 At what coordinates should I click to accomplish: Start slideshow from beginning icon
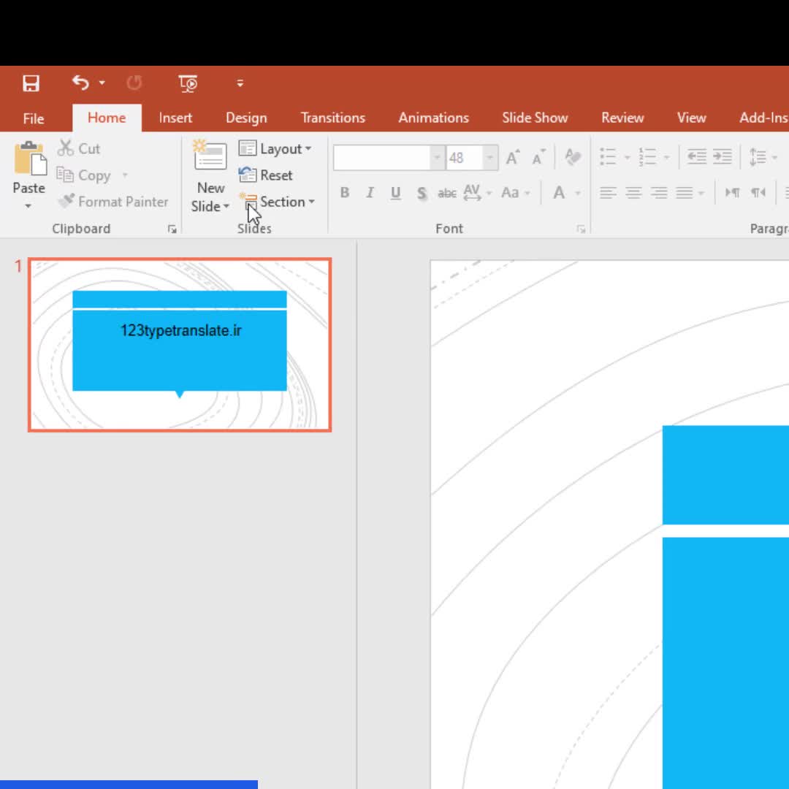(x=188, y=83)
